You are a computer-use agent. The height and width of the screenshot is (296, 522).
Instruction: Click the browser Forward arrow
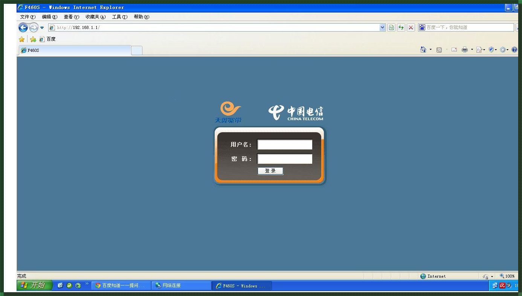coord(34,27)
